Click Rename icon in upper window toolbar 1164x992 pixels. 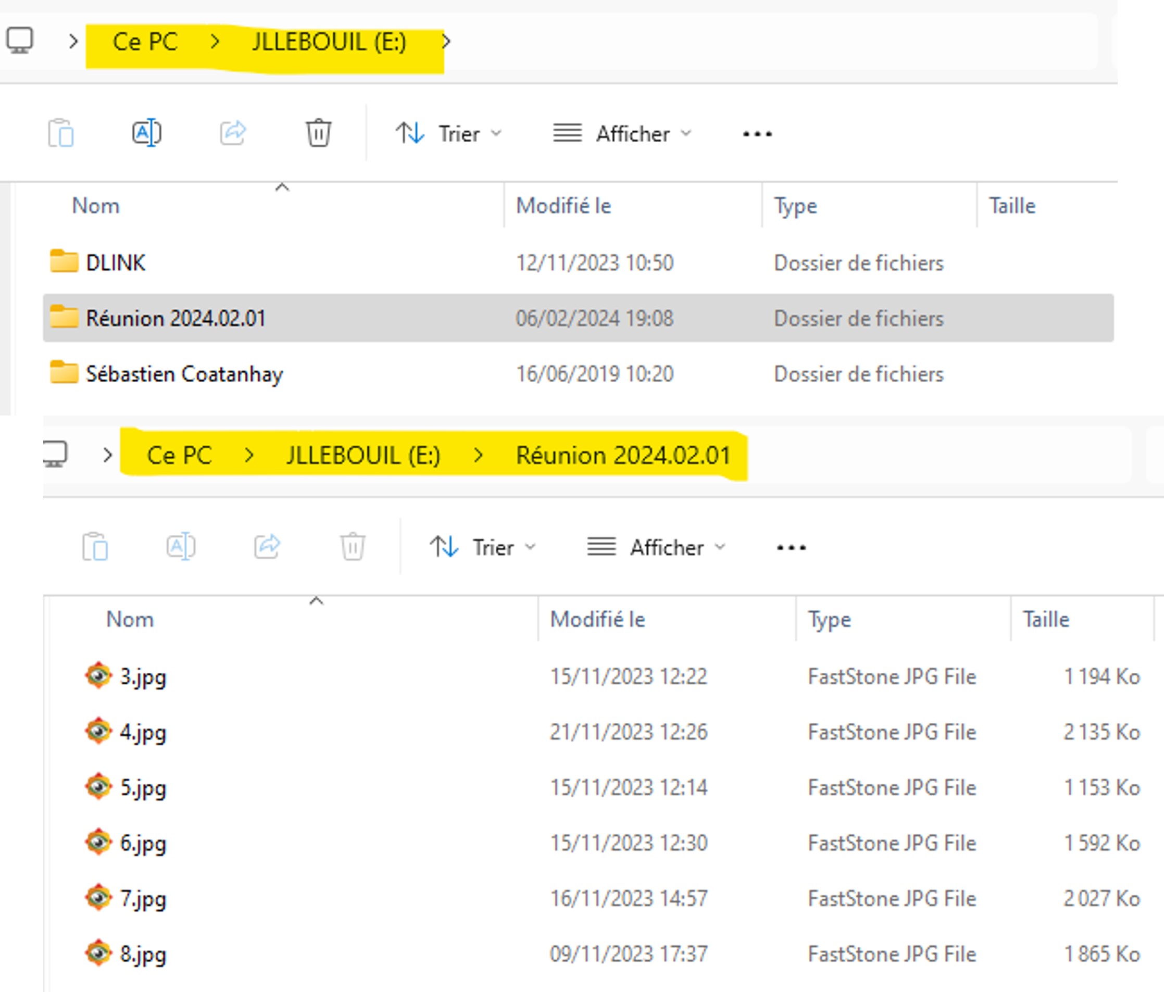[x=147, y=133]
